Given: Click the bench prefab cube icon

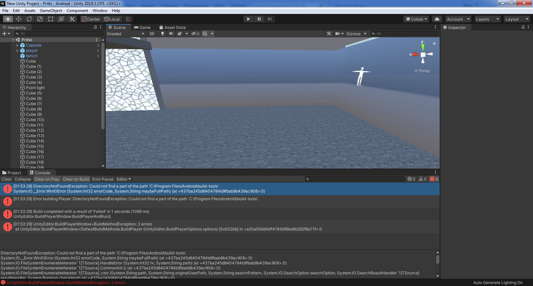Looking at the screenshot, I should (x=23, y=56).
